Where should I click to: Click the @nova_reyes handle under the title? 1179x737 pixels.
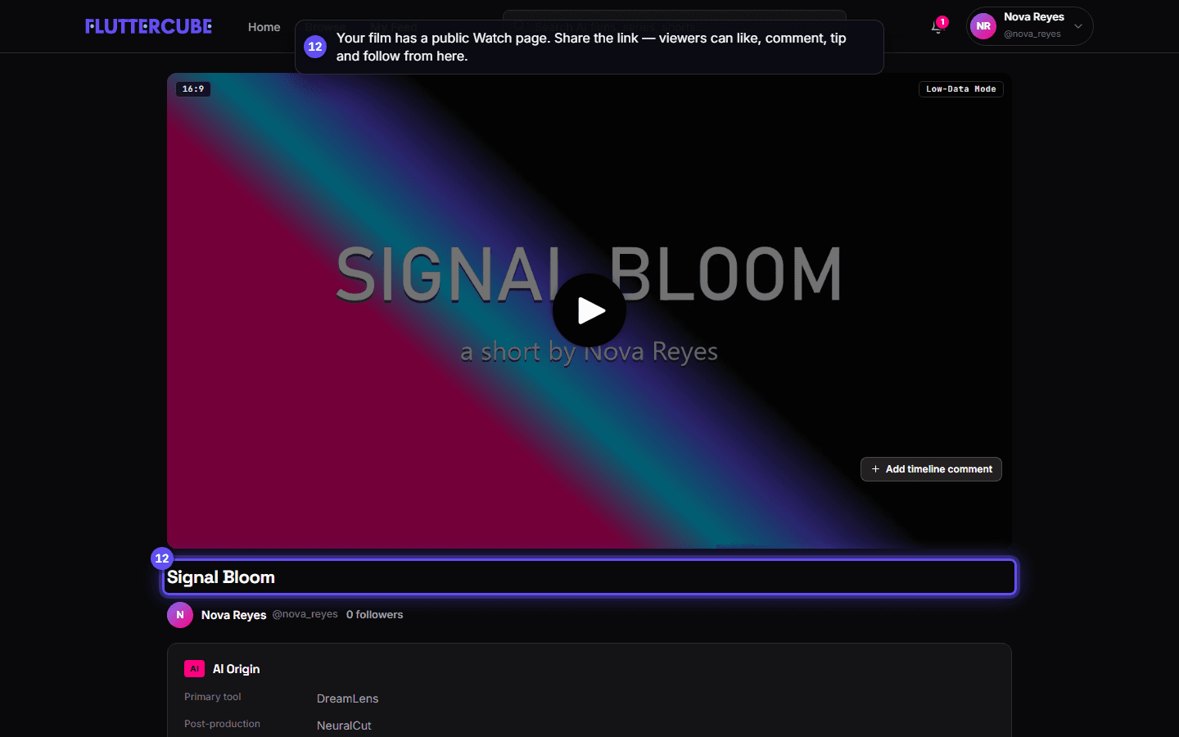point(305,614)
